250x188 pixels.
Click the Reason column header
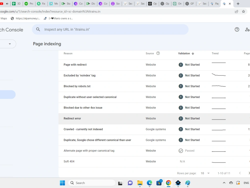click(68, 53)
